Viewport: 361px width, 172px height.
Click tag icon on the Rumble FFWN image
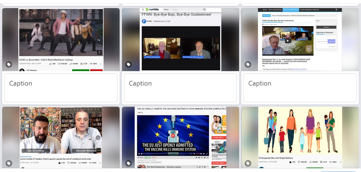pos(128,64)
